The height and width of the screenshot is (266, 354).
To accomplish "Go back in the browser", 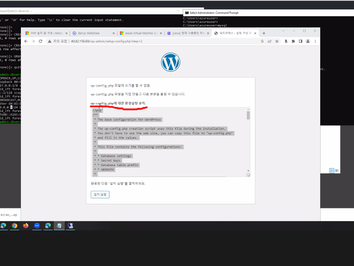I will pos(26,41).
